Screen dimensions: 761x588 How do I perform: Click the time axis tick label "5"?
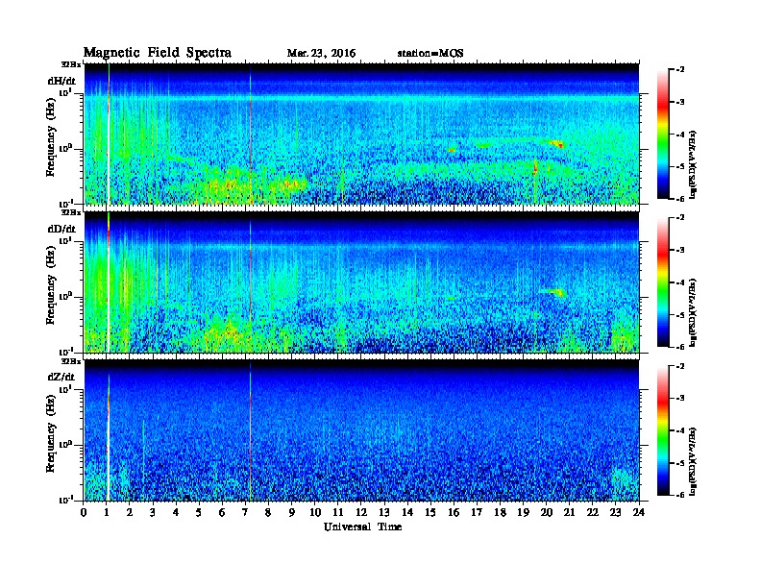[x=199, y=512]
